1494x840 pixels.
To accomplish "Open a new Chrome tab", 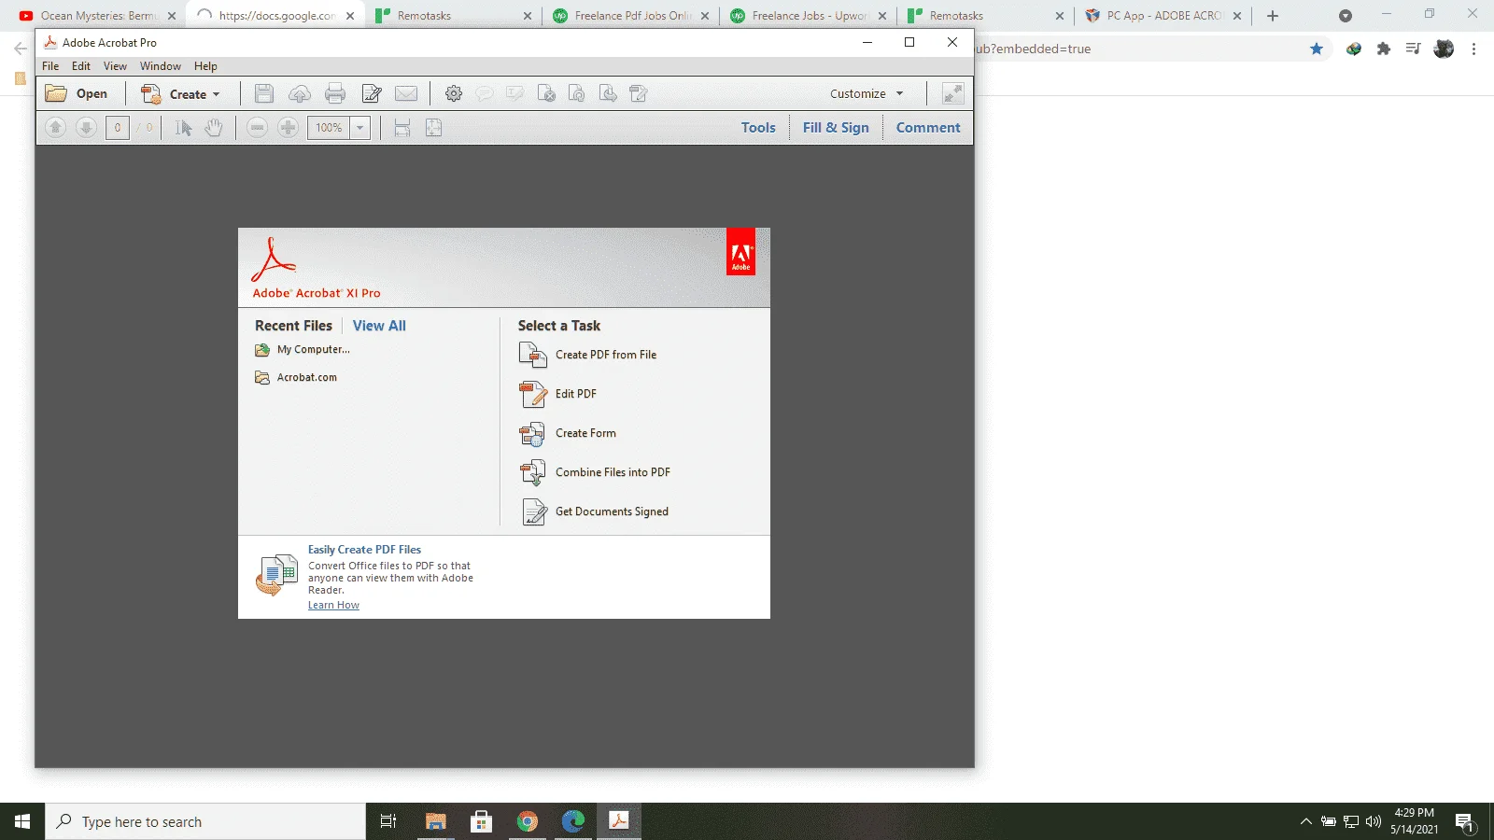I will (1273, 16).
